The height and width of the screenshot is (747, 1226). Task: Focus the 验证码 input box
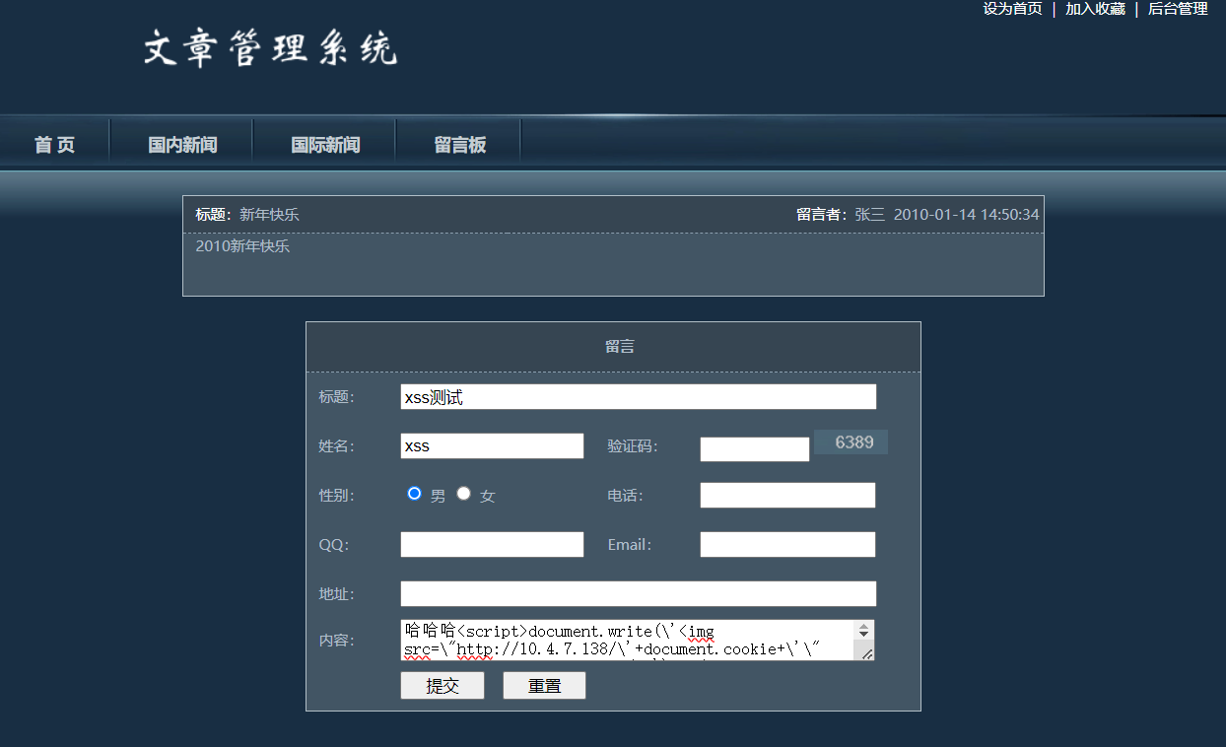pos(755,449)
